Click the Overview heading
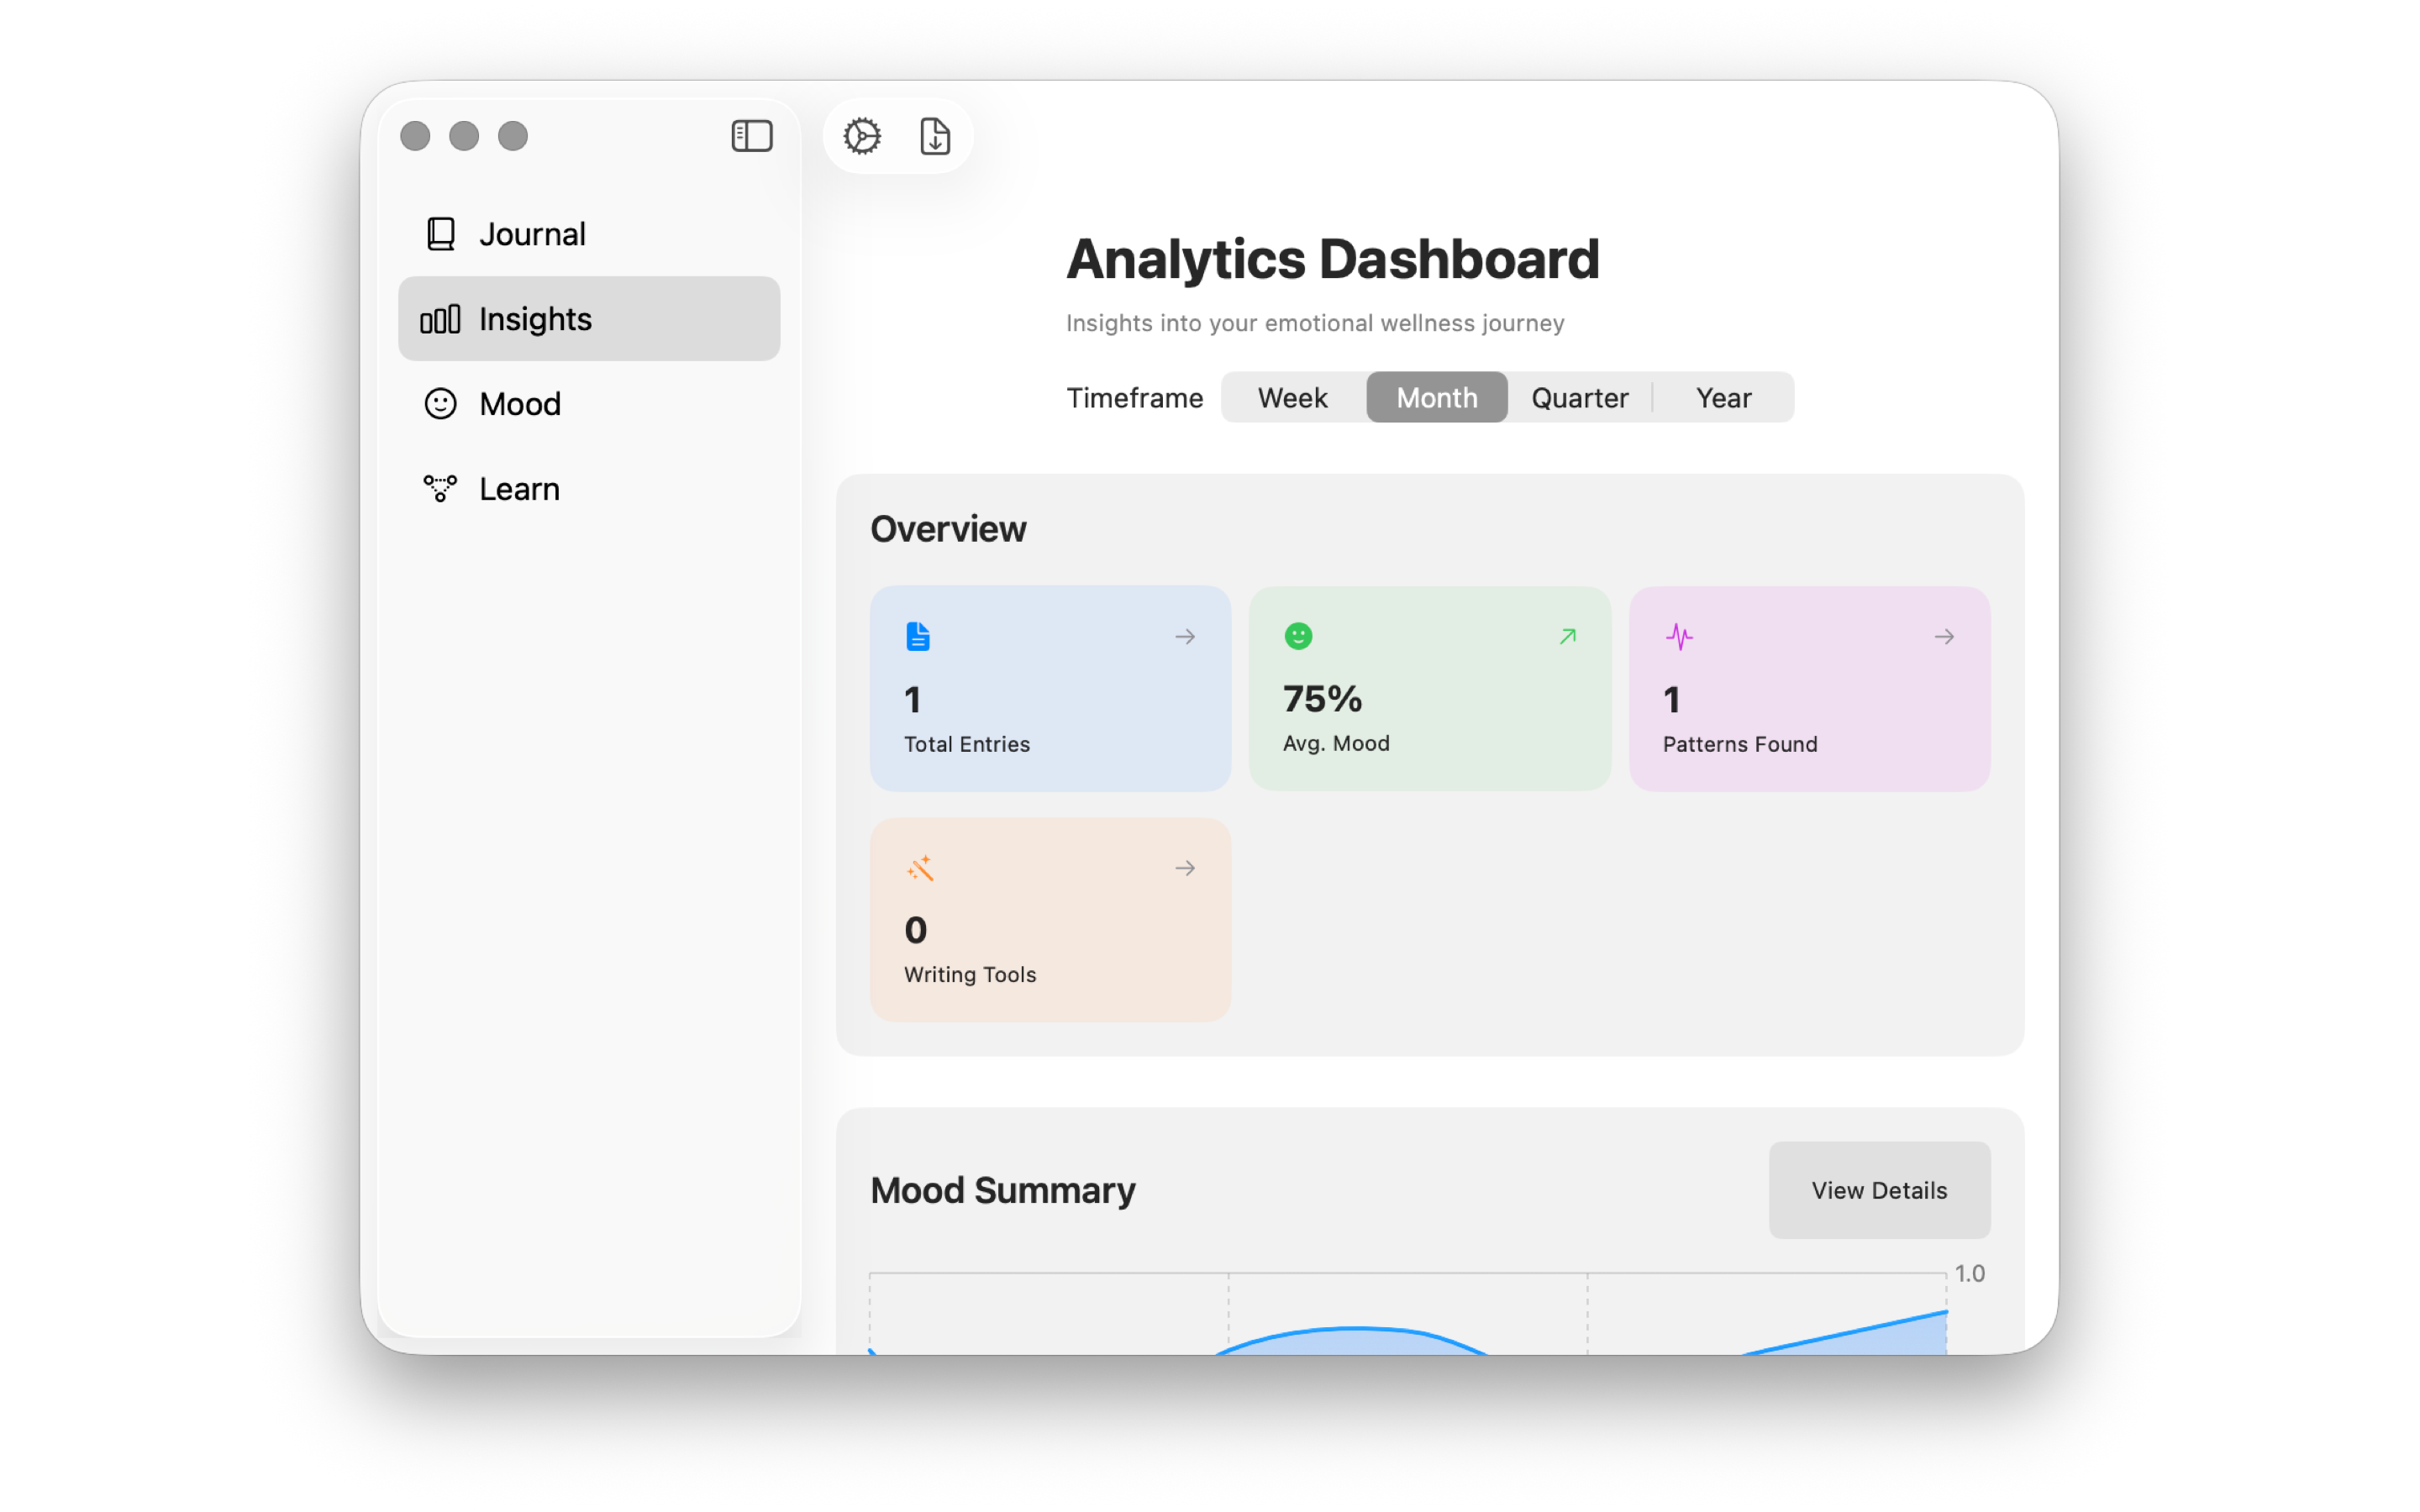Screen dimensions: 2420x1512 [x=948, y=529]
